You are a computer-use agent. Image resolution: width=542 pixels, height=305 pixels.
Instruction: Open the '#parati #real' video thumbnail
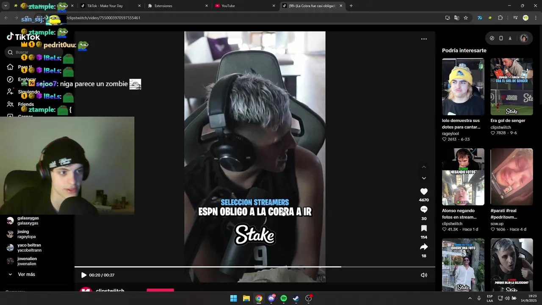pyautogui.click(x=512, y=177)
